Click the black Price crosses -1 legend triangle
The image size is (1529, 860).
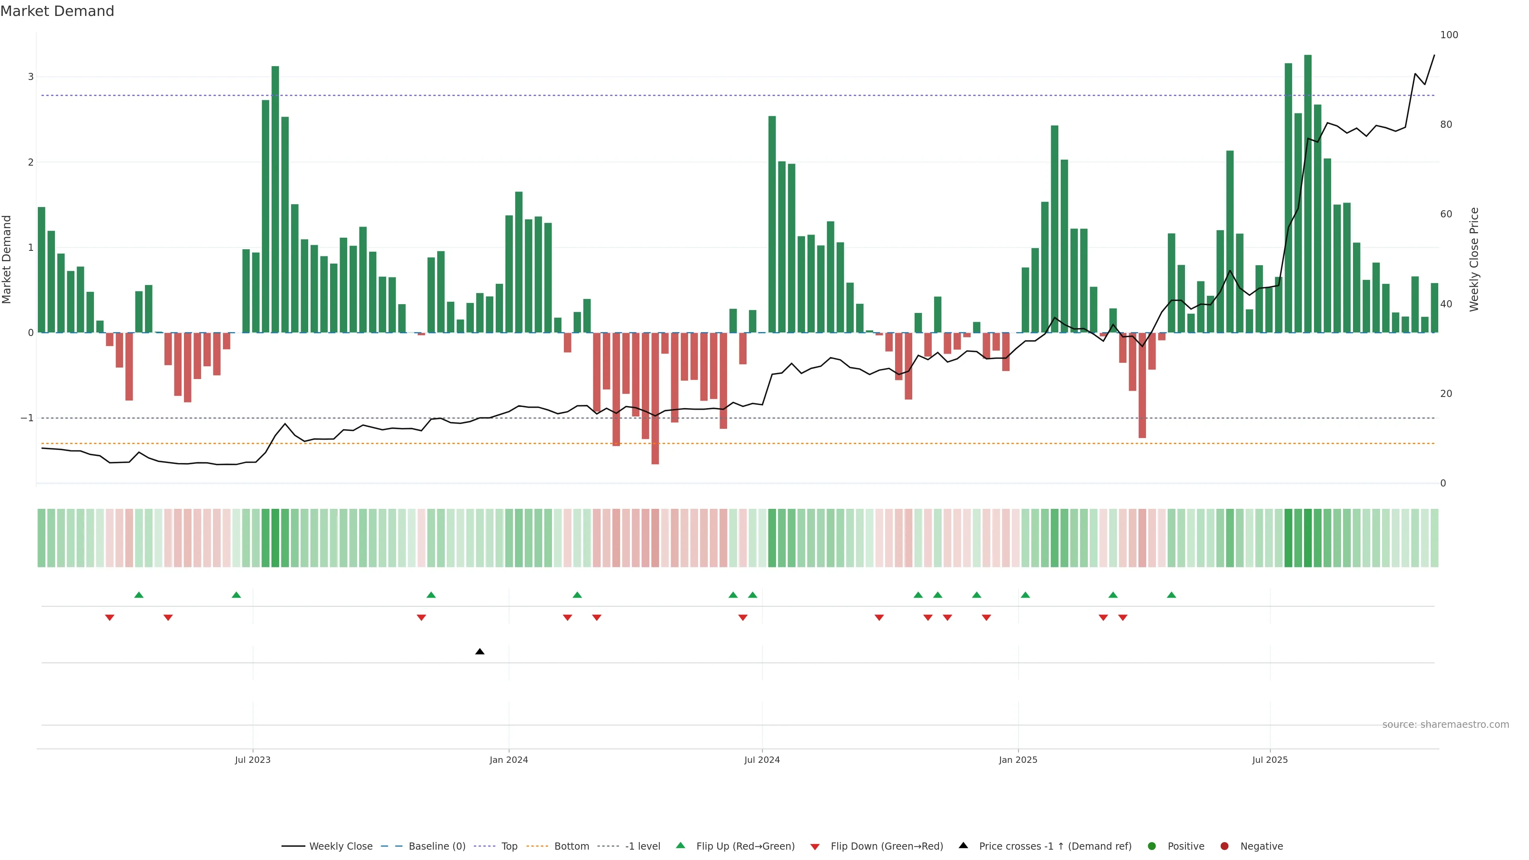[963, 845]
